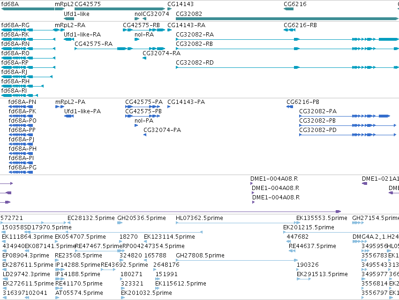
Task: Select EST EK111864.3prime
Action: (x=27, y=237)
